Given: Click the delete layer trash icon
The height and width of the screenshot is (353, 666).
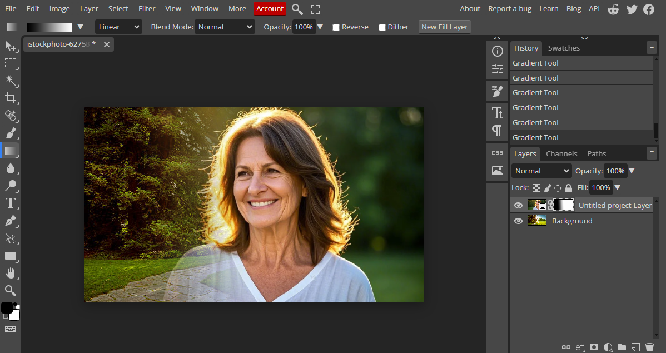Looking at the screenshot, I should point(649,347).
